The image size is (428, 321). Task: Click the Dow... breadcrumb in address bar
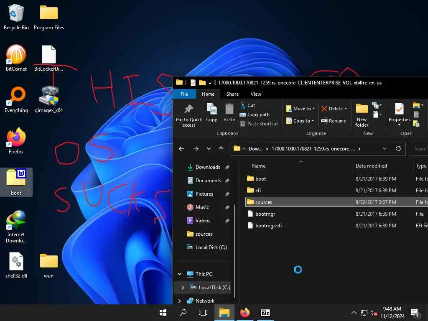255,149
